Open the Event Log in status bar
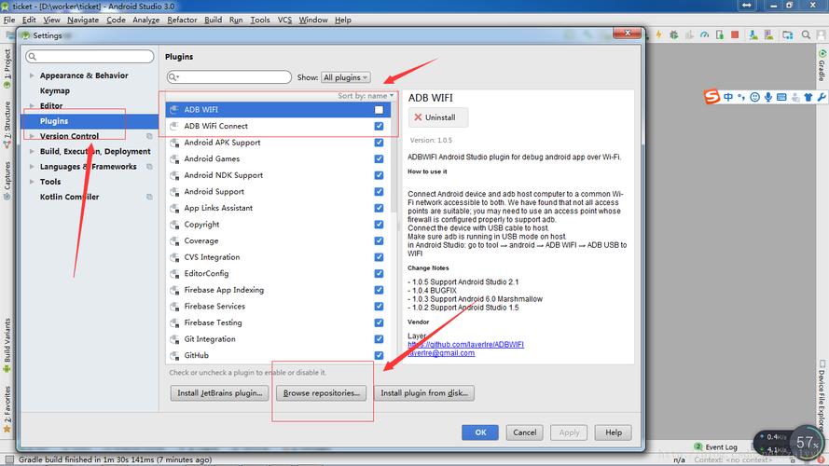Screen dimensions: 829x466 [715, 447]
